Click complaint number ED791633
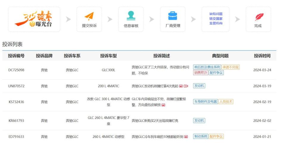This screenshot has width=286, height=143. 16,137
